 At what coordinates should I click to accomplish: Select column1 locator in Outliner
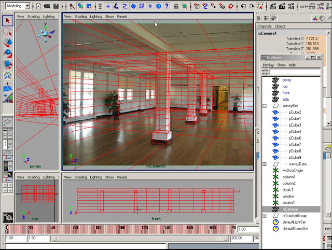click(289, 177)
